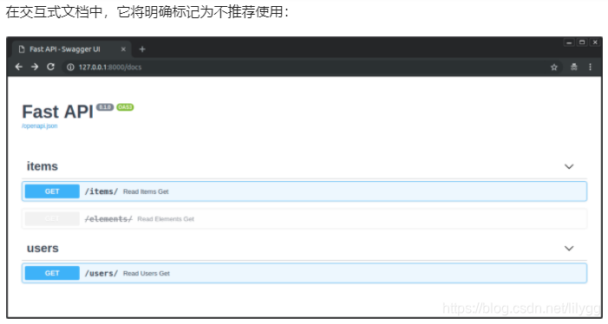
Task: Reload the page with the refresh icon
Action: click(x=51, y=67)
